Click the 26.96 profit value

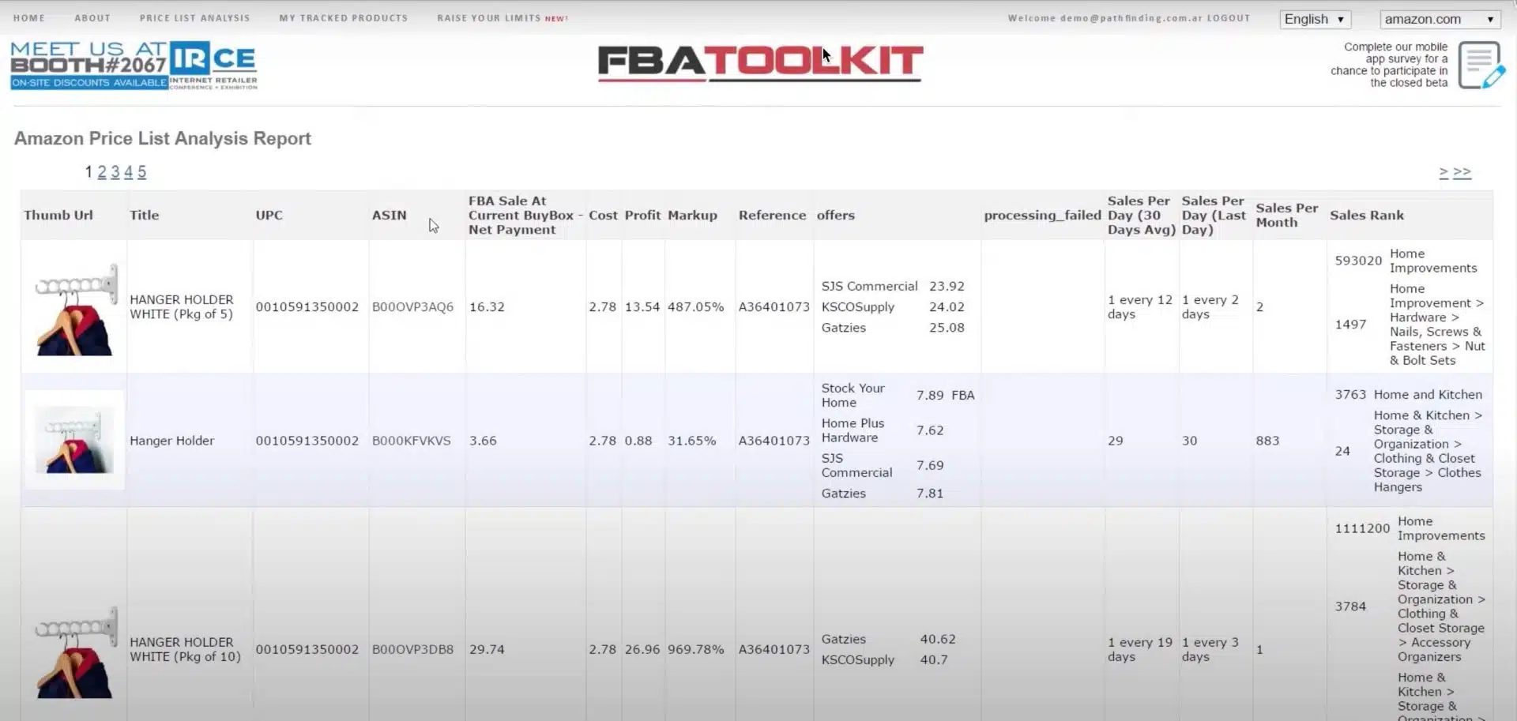click(642, 649)
